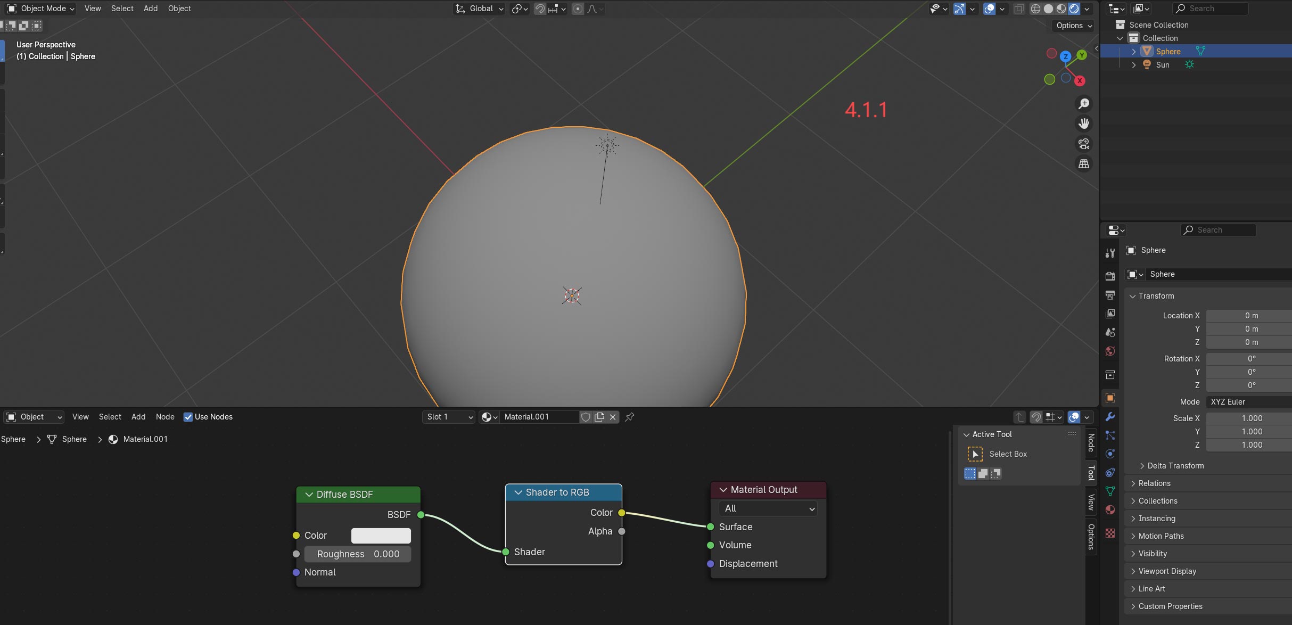Uncheck the Use Nodes checkbox
Image resolution: width=1292 pixels, height=625 pixels.
point(188,417)
